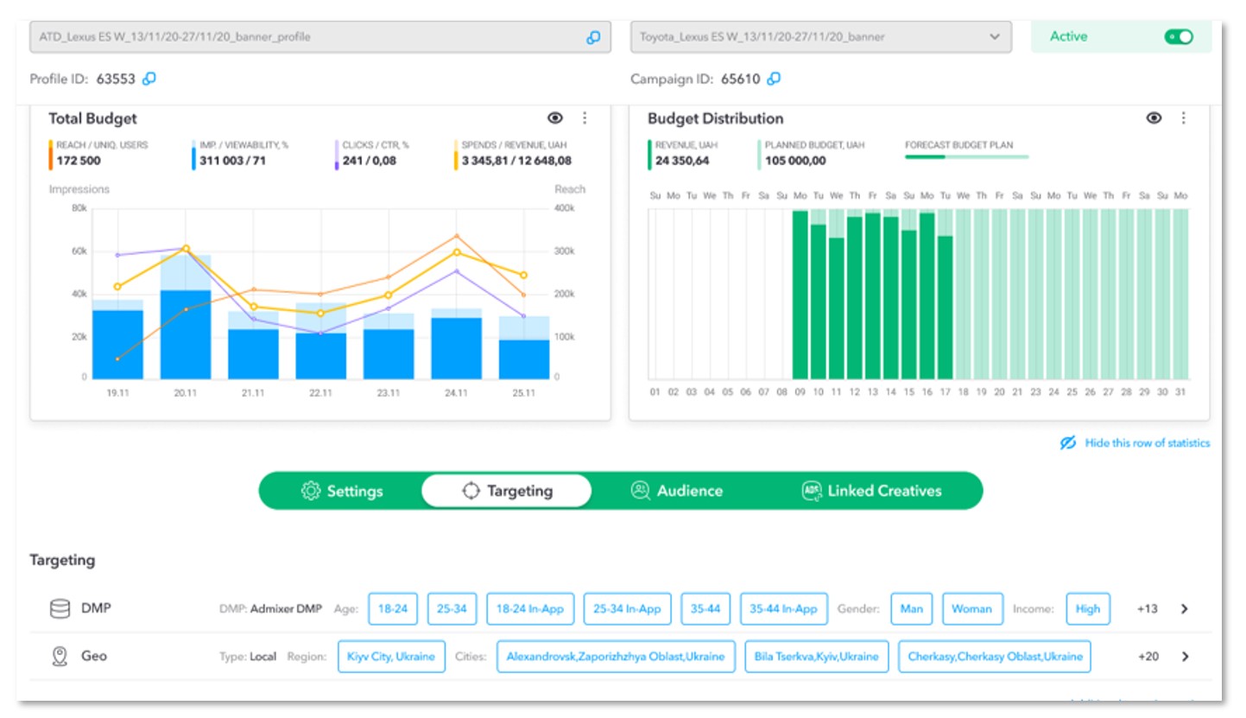
Task: Open Budget Distribution three-dot menu
Action: pyautogui.click(x=1184, y=118)
